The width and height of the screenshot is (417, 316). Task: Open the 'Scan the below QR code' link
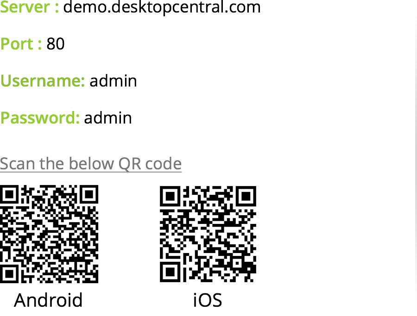point(91,163)
